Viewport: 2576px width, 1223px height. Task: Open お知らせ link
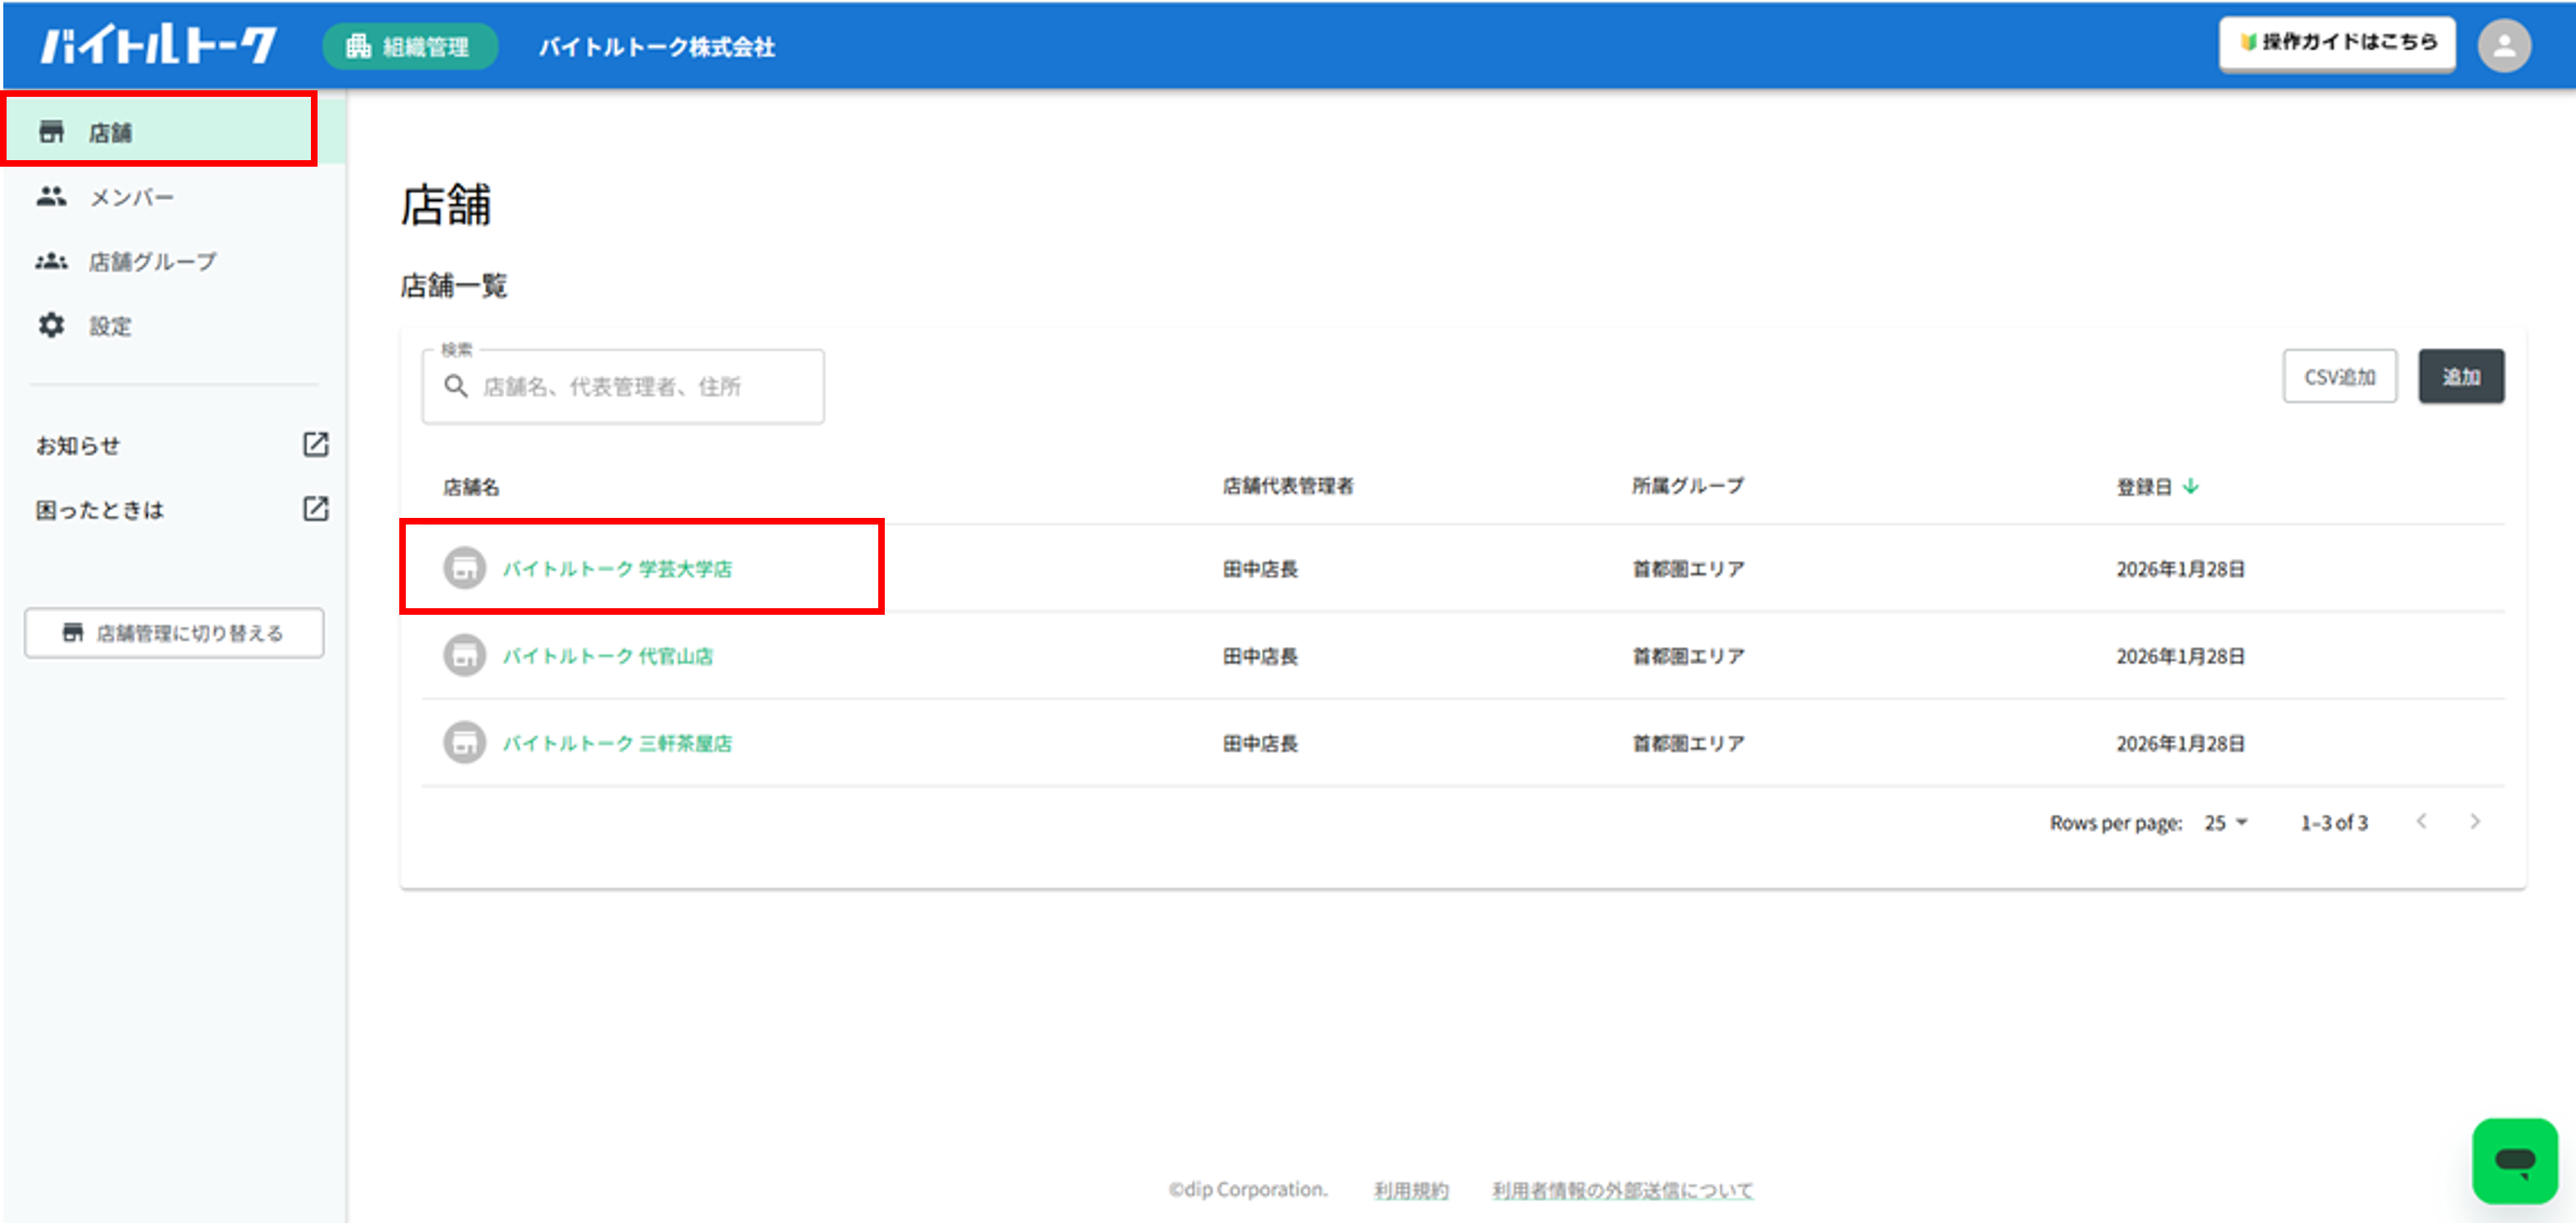pyautogui.click(x=78, y=446)
